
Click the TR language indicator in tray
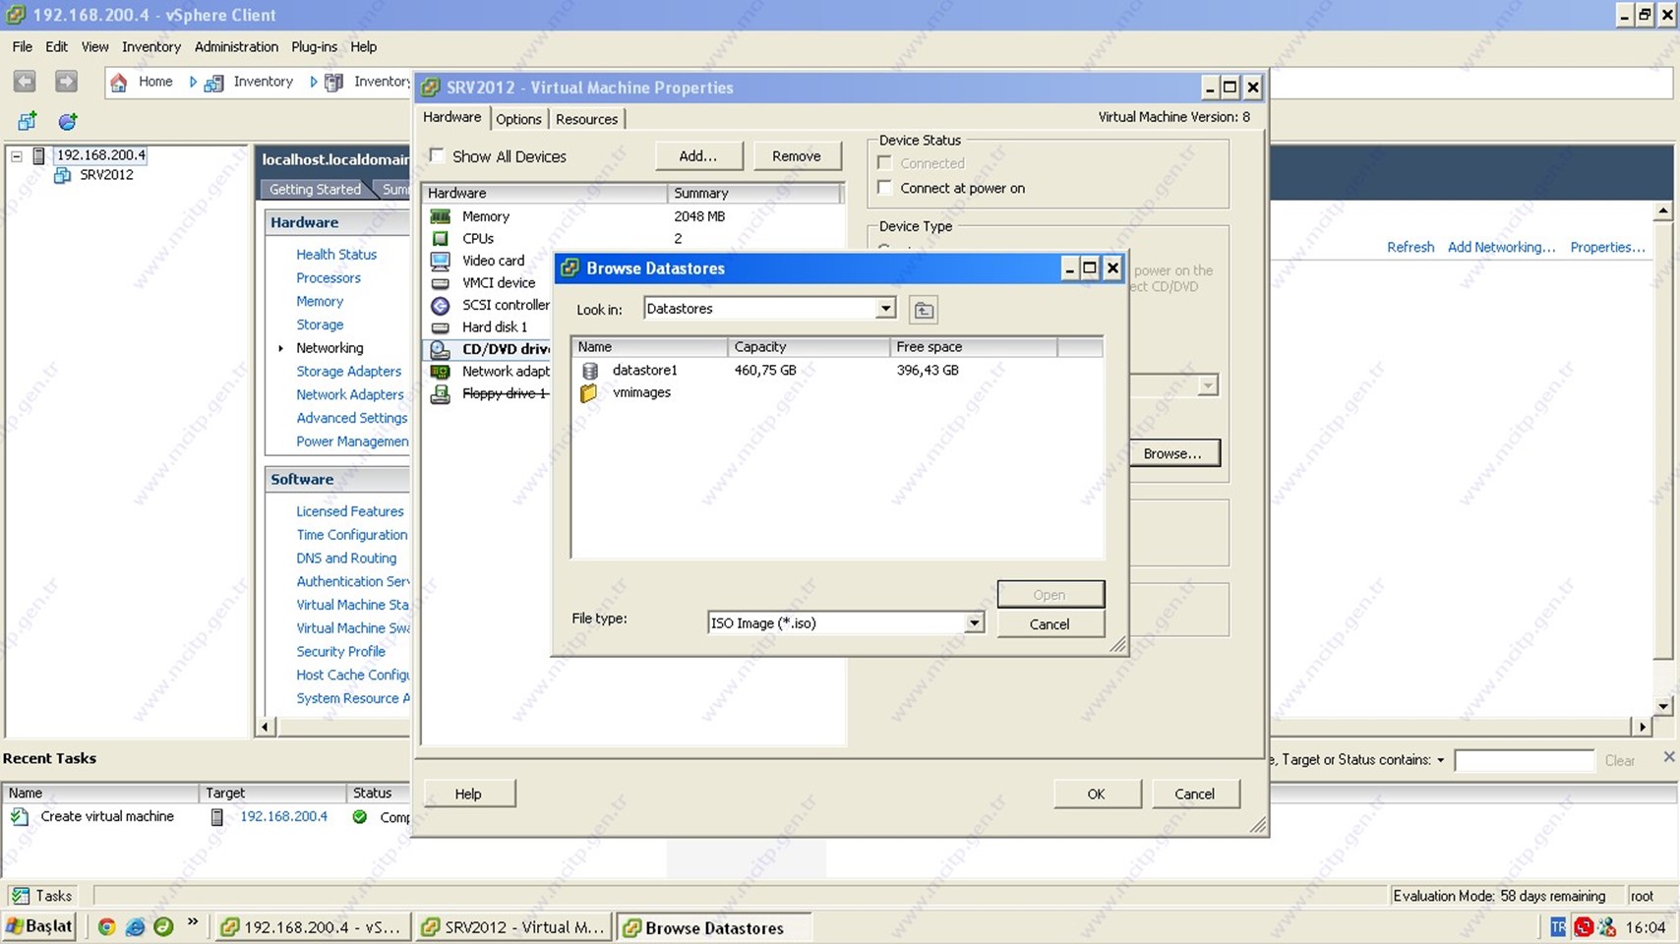coord(1558,926)
